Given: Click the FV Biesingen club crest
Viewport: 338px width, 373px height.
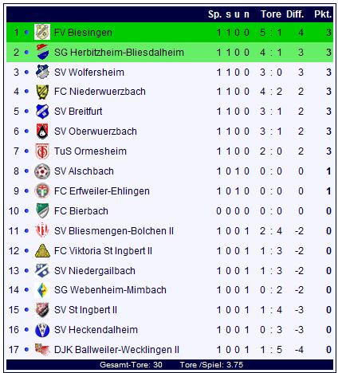Looking at the screenshot, I should click(x=42, y=33).
